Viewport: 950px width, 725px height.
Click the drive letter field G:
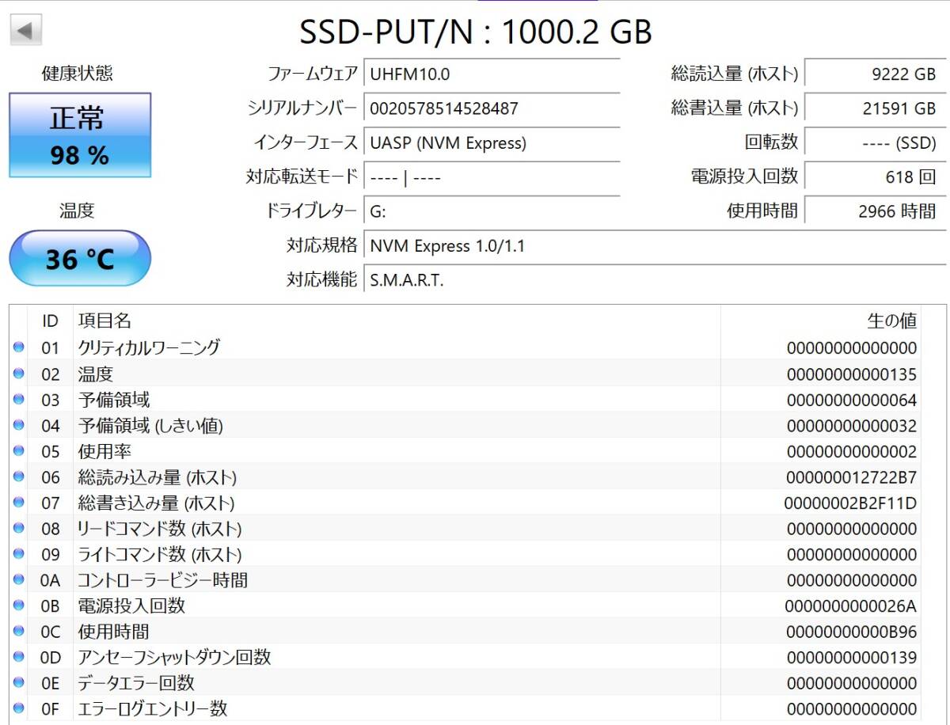491,211
